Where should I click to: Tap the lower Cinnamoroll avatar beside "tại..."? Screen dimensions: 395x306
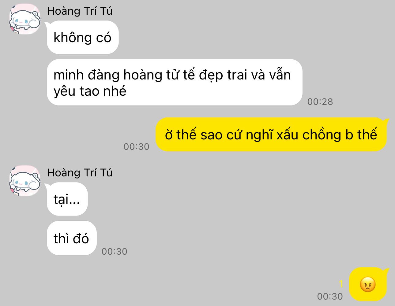(x=25, y=181)
